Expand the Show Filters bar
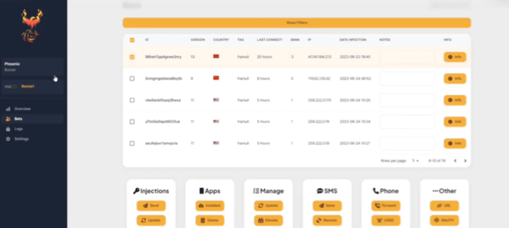 [297, 23]
